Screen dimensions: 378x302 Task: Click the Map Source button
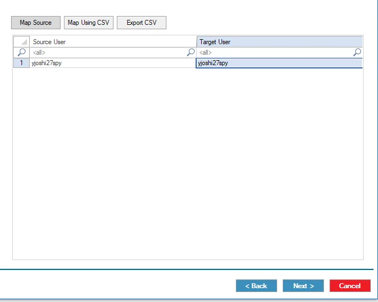tap(36, 23)
